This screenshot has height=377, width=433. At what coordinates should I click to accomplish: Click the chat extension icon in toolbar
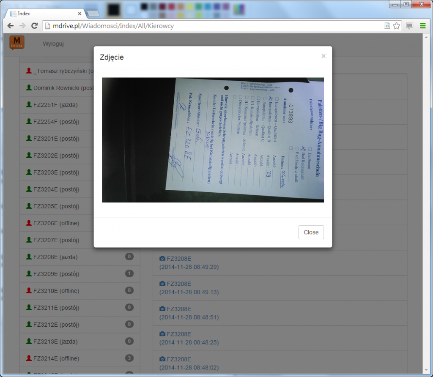click(x=409, y=26)
